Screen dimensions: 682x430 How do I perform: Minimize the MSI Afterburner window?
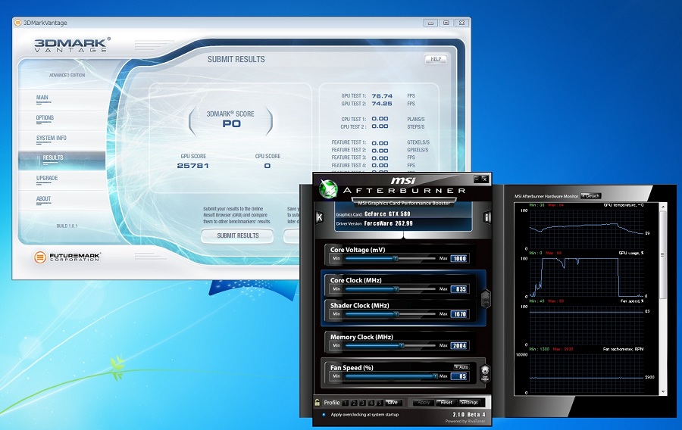(477, 179)
